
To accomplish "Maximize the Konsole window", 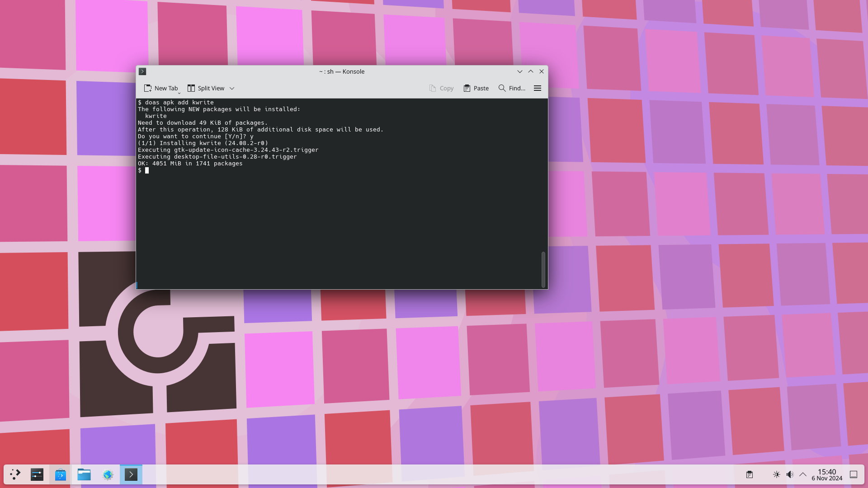I will (x=531, y=71).
